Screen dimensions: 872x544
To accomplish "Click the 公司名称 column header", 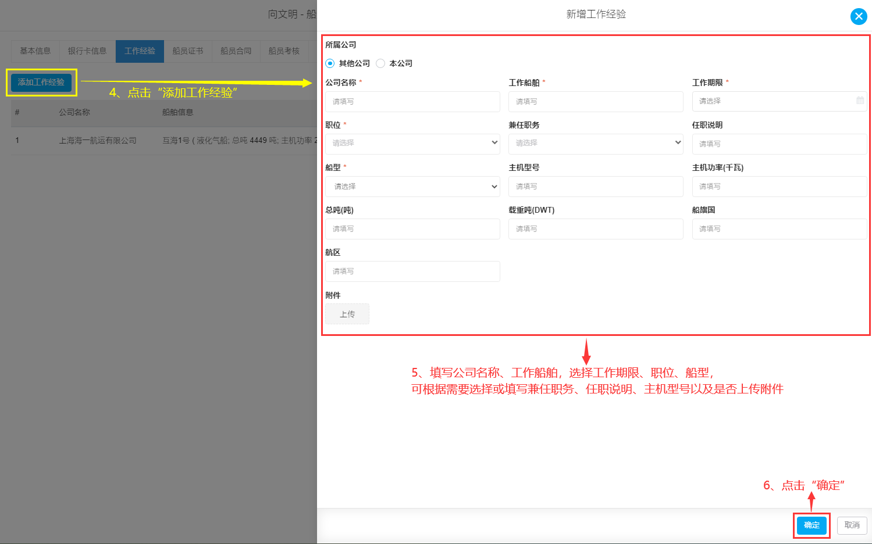I will (x=74, y=112).
